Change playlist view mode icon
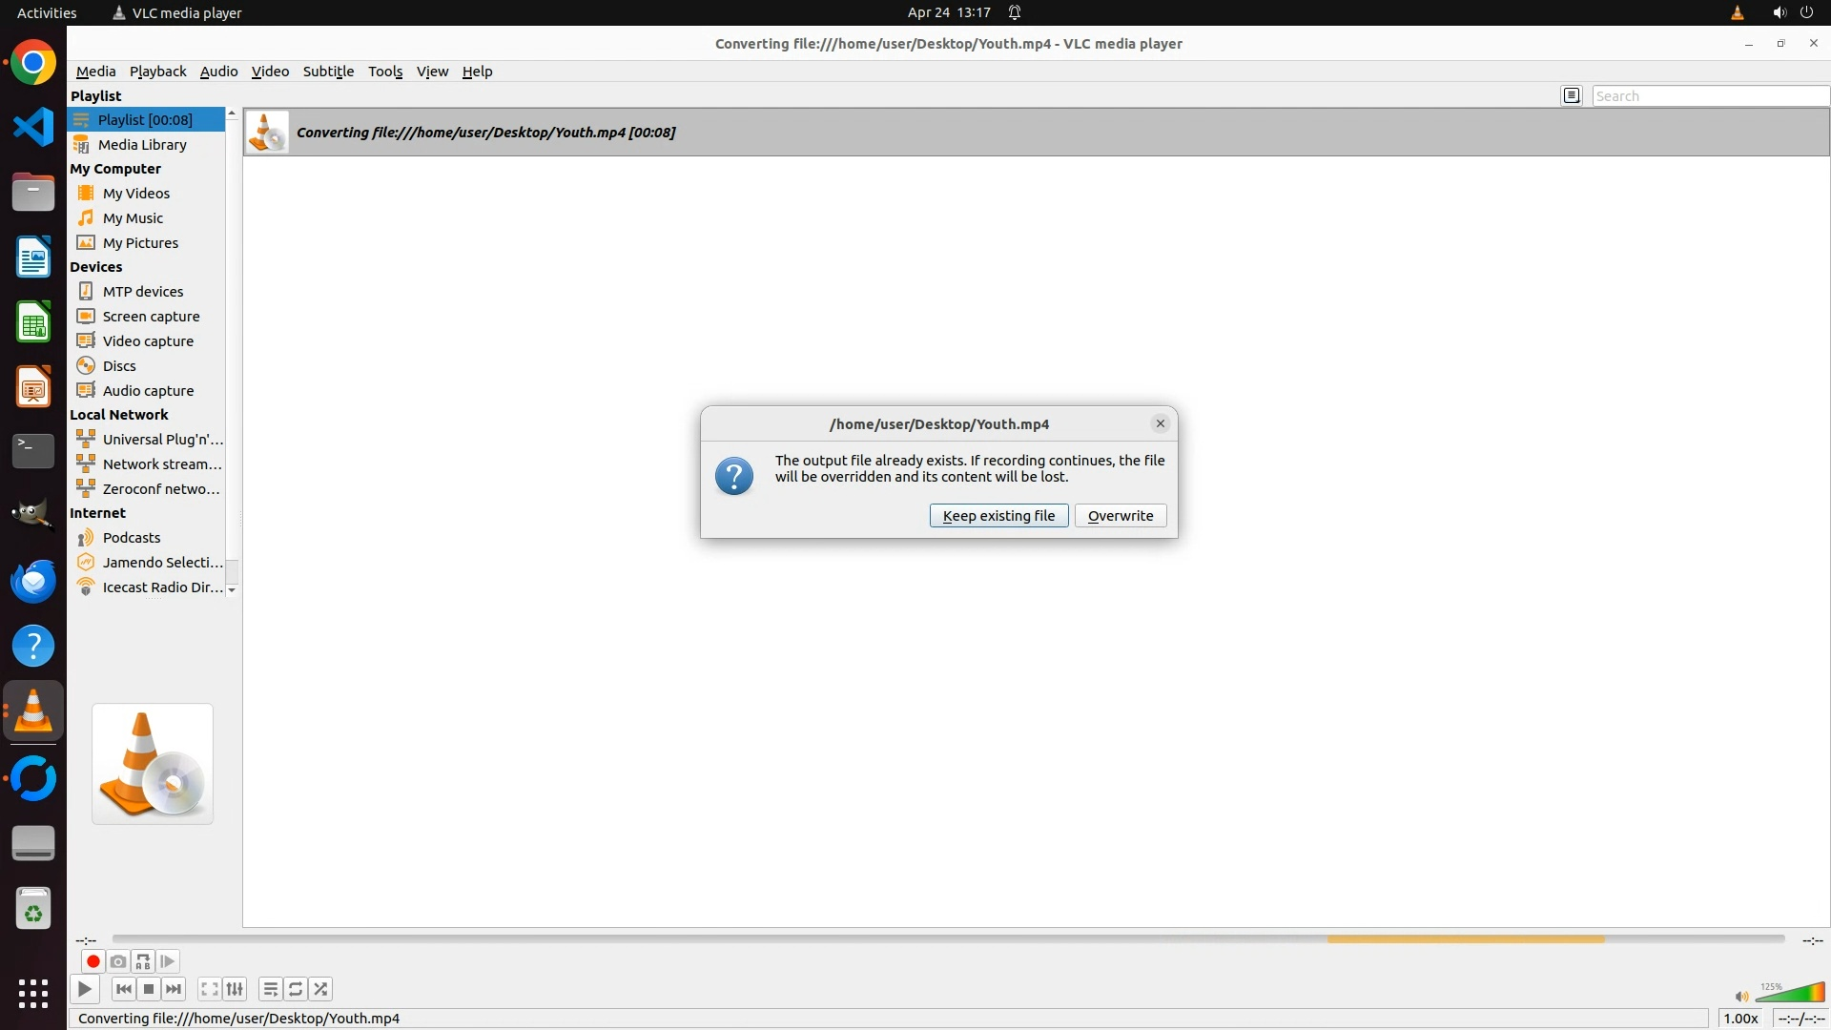1831x1030 pixels. tap(1572, 95)
